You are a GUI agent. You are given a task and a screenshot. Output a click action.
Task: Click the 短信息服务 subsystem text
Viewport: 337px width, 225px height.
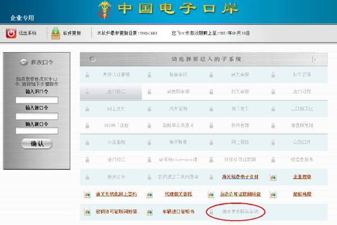coord(302,159)
